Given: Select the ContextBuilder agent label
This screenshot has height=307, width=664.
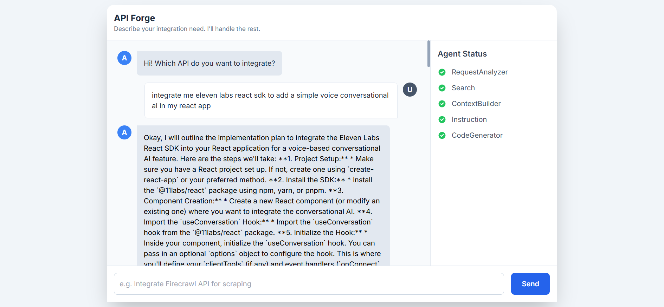Looking at the screenshot, I should pyautogui.click(x=476, y=104).
